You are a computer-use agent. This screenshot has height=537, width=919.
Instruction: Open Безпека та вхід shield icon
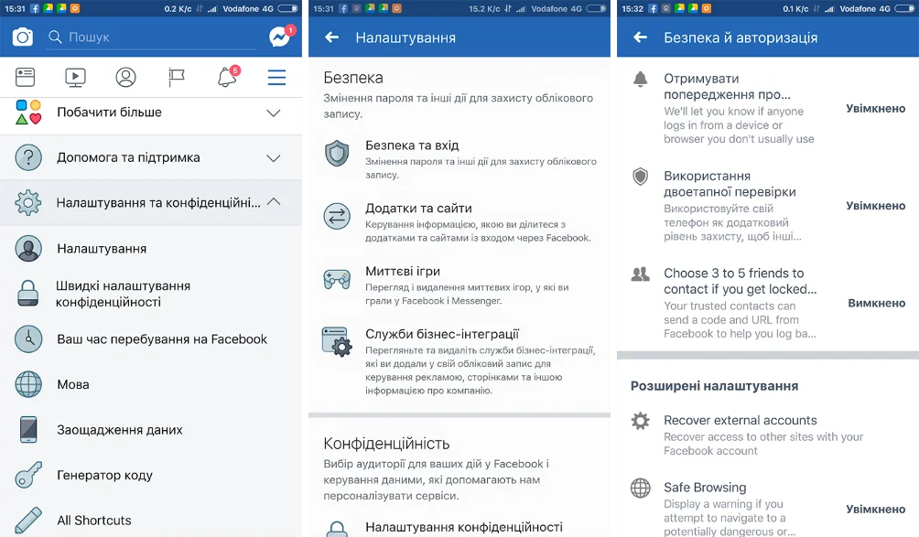(x=337, y=153)
